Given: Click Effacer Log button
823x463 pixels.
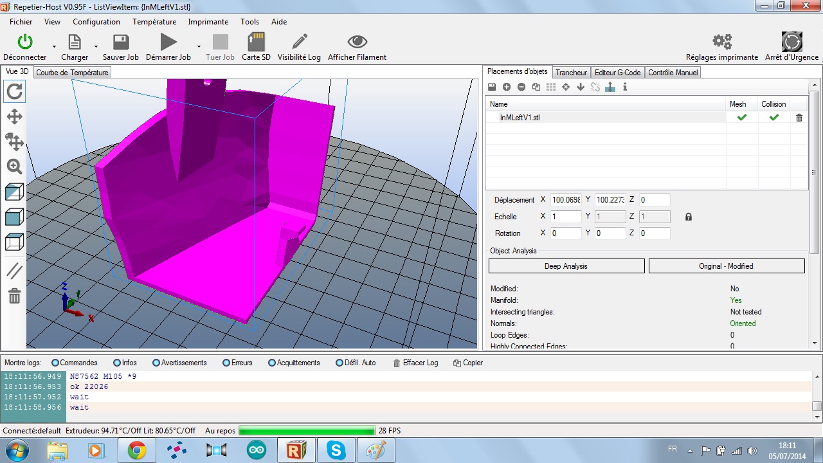Looking at the screenshot, I should click(415, 363).
